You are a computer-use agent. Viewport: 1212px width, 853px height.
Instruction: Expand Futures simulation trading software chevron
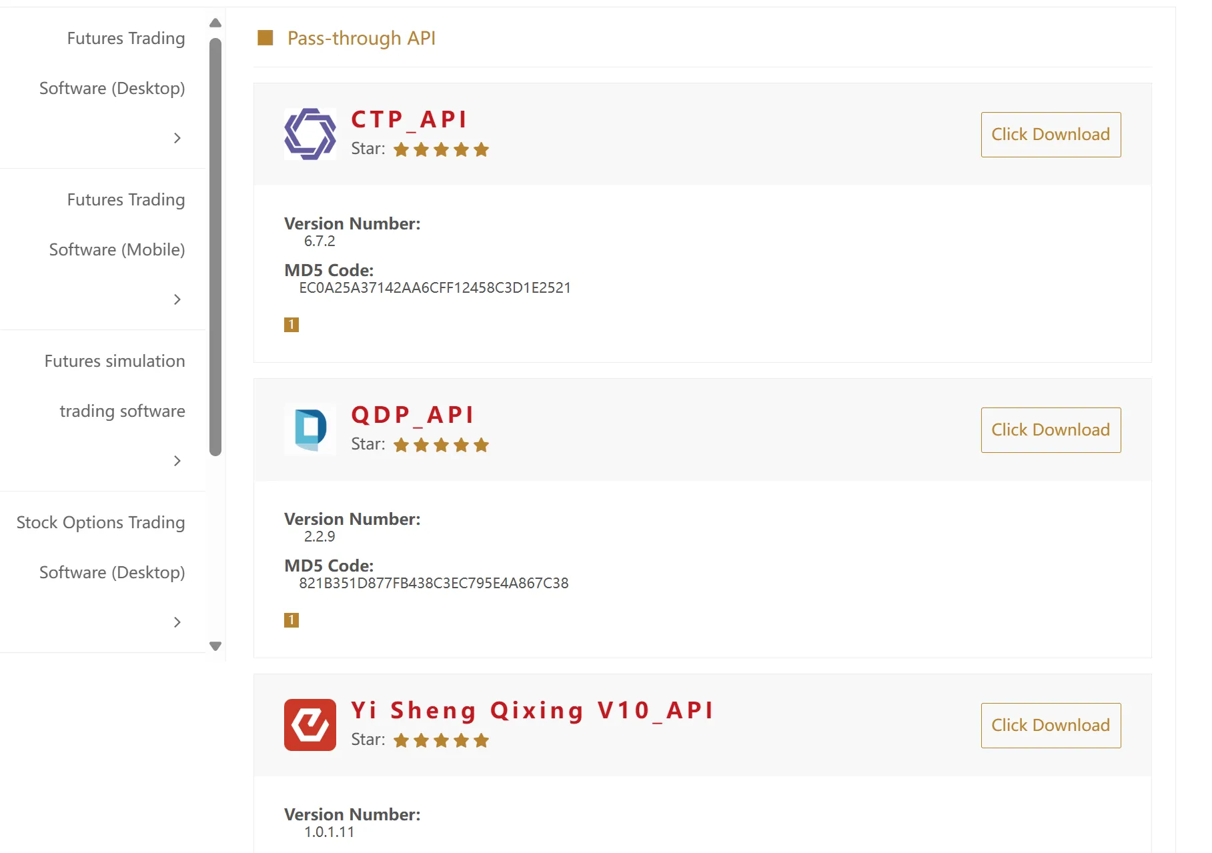(177, 461)
